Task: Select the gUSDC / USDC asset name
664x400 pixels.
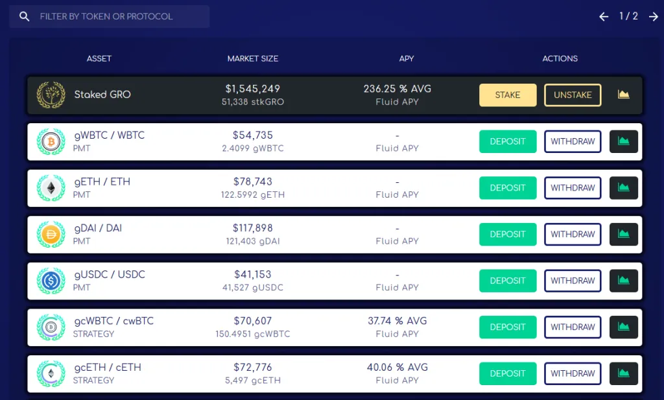Action: 110,274
